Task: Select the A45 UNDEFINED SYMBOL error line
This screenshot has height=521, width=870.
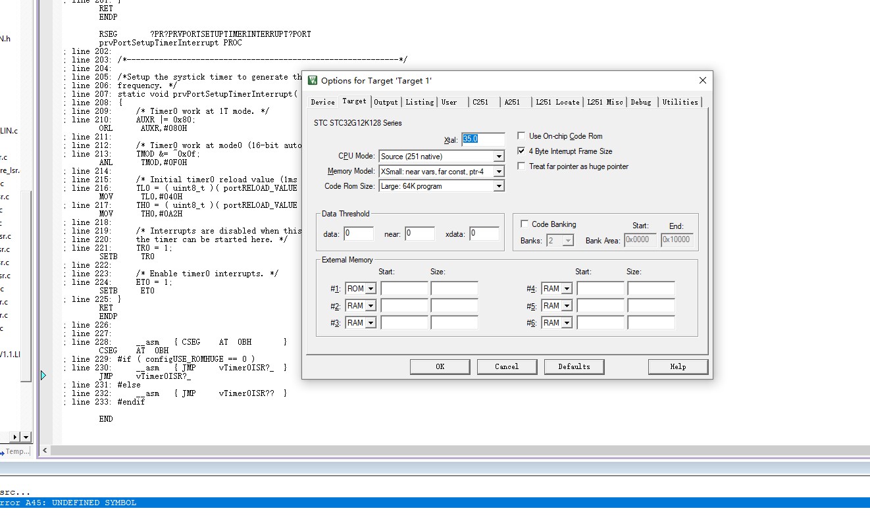Action: (435, 503)
